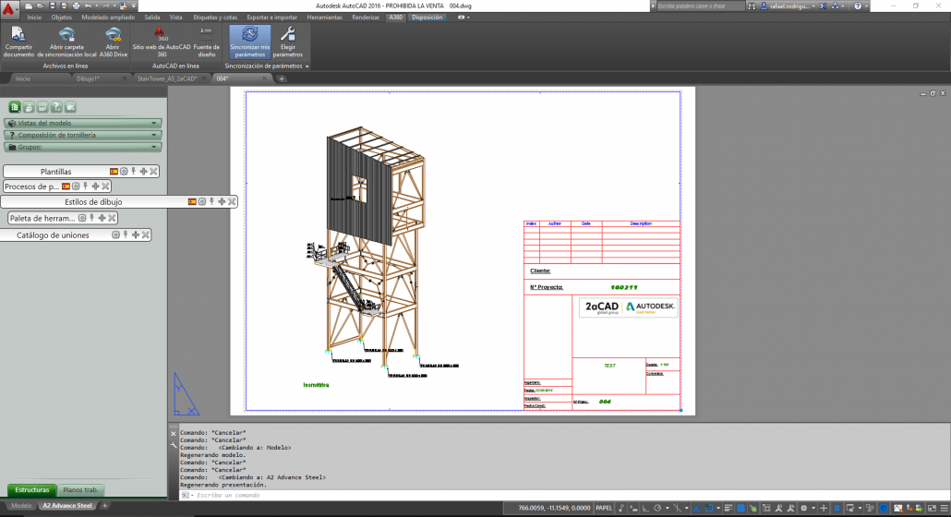Close the Catálogo de uniones palette
This screenshot has height=517, width=951.
pyautogui.click(x=146, y=235)
